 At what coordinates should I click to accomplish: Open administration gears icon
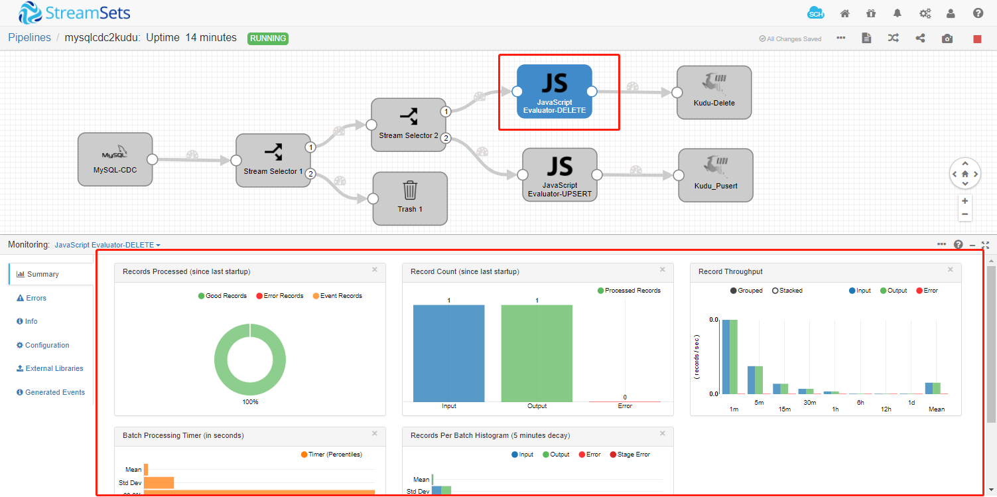(x=925, y=13)
